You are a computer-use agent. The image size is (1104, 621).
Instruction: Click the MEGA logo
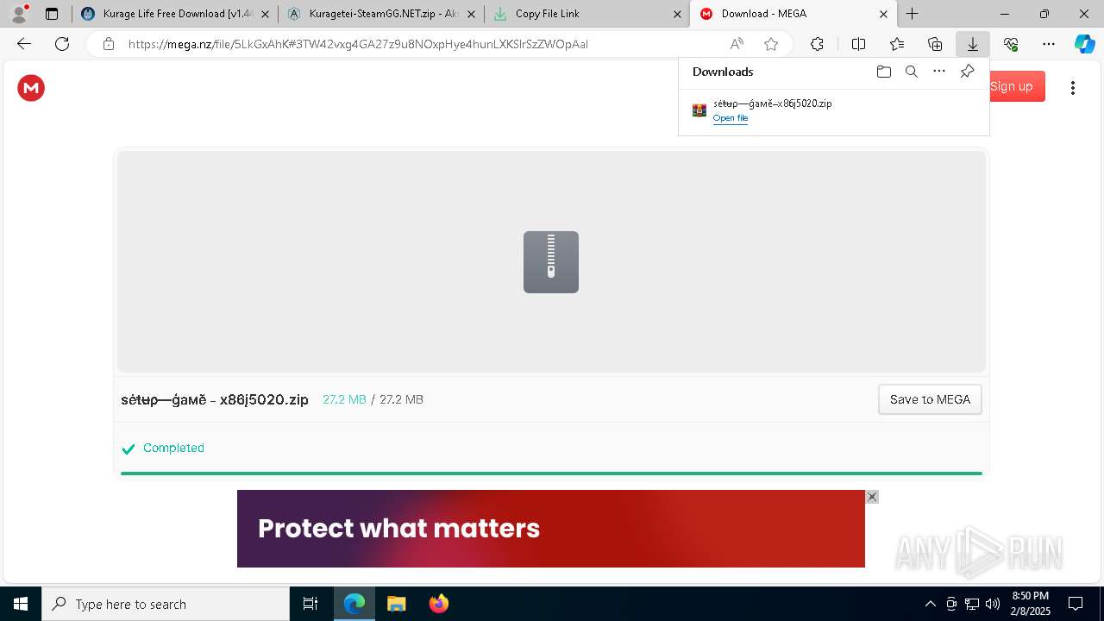[31, 87]
